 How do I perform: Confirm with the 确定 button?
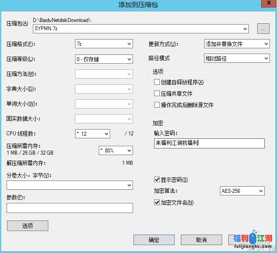coord(154,240)
